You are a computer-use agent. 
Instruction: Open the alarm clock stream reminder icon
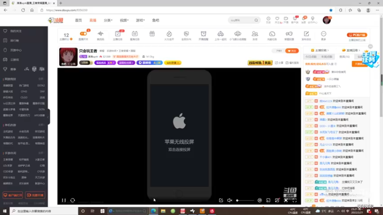(x=203, y=35)
